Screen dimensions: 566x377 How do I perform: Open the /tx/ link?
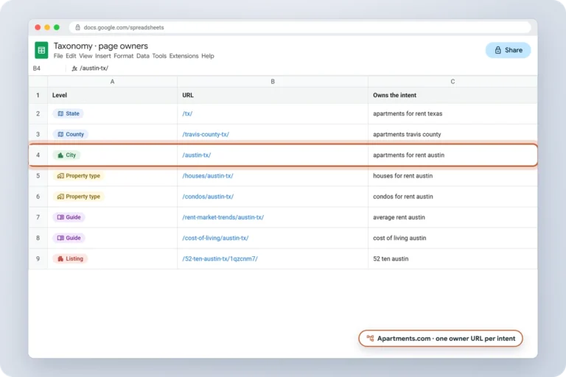[x=187, y=113]
